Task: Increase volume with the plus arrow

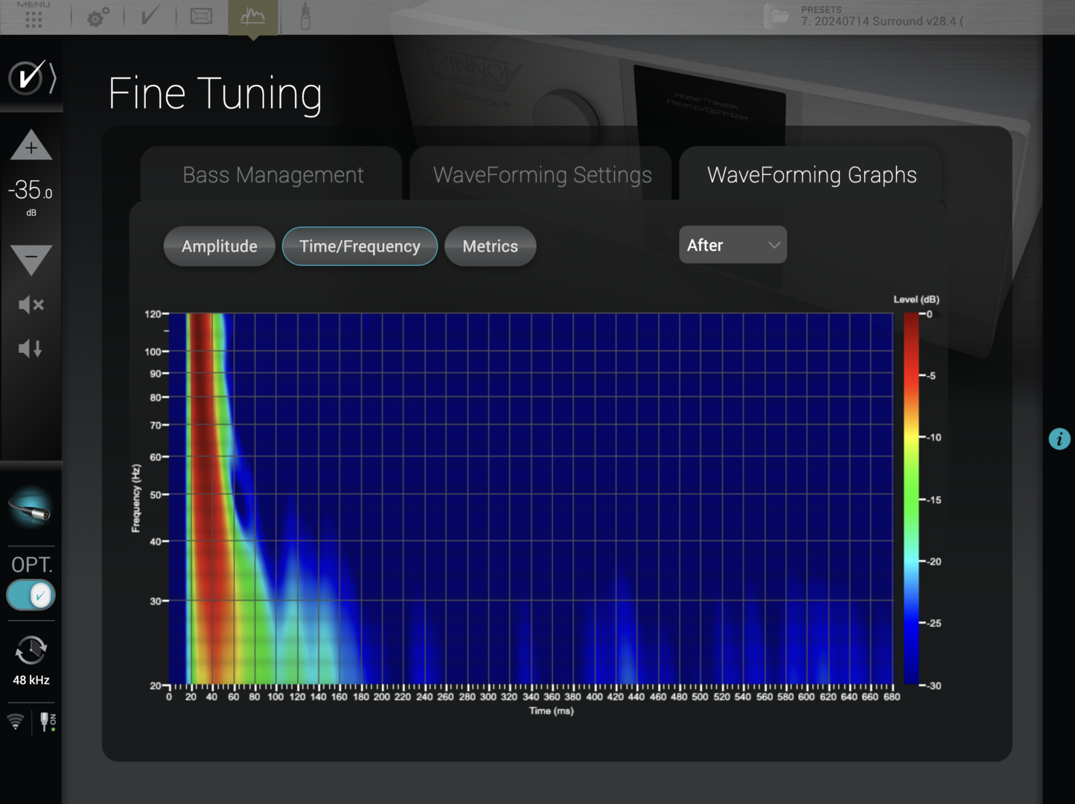Action: 31,147
